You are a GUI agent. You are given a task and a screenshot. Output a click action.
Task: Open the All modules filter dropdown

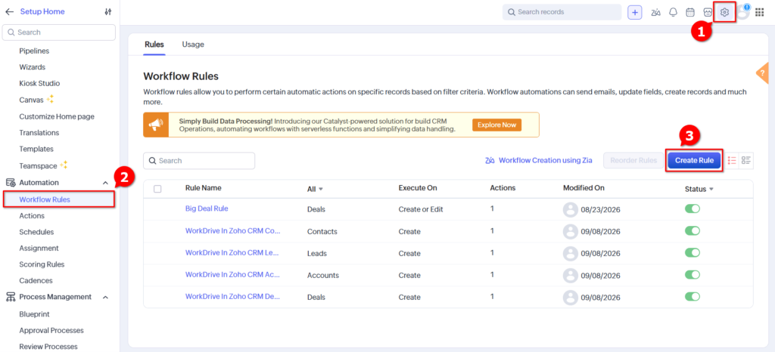tap(315, 188)
